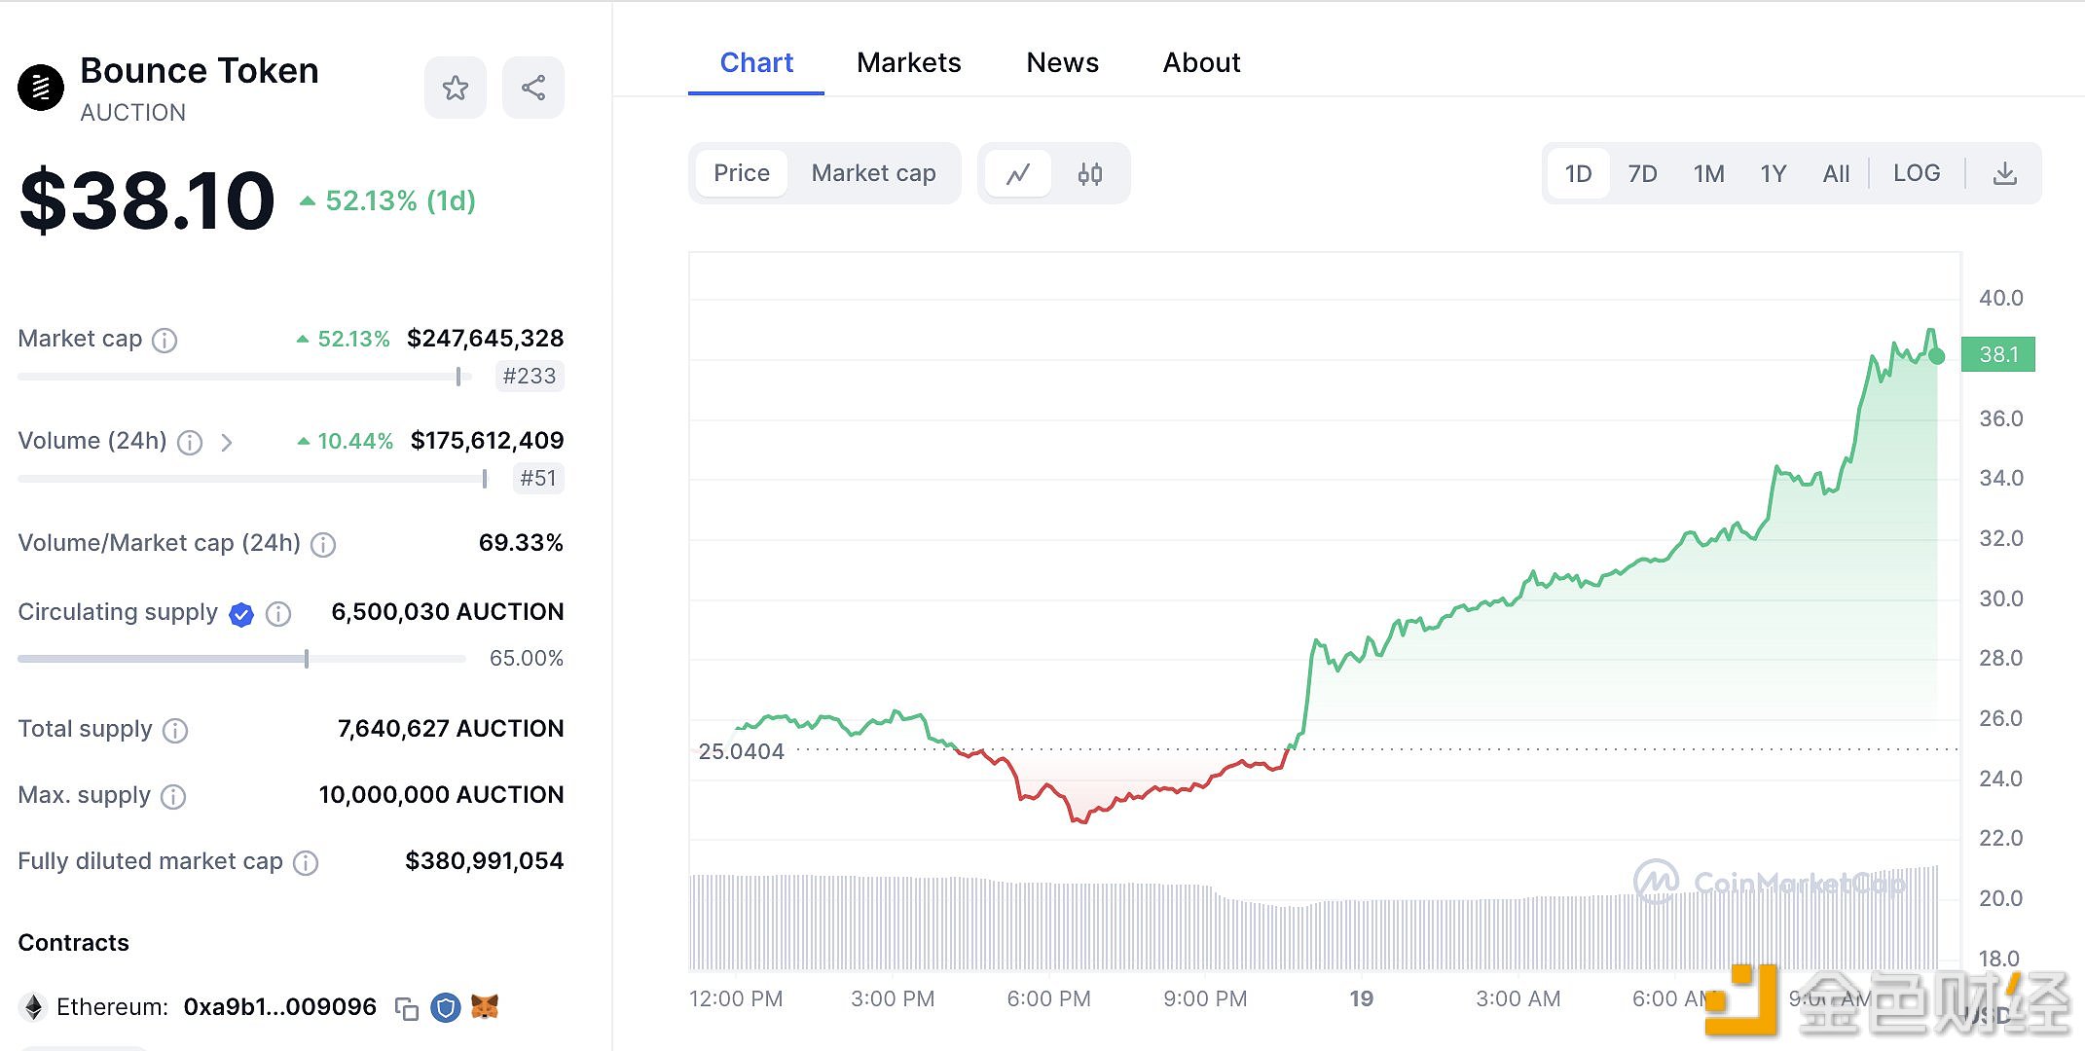Click the Market cap rank progress bar
Image resolution: width=2085 pixels, height=1051 pixels.
tap(244, 377)
